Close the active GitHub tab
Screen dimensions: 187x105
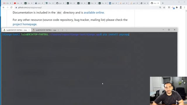coord(158,3)
